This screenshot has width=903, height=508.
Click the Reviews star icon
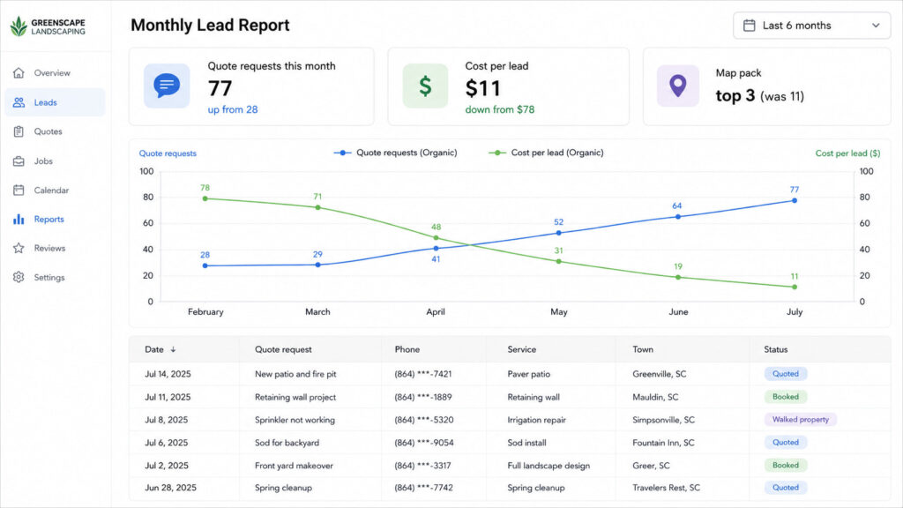19,248
